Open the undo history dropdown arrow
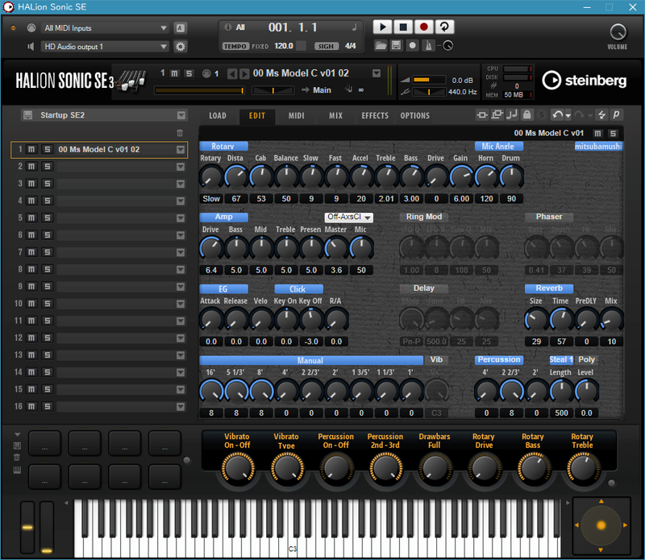Screen dimensions: 645x560 (x=568, y=115)
